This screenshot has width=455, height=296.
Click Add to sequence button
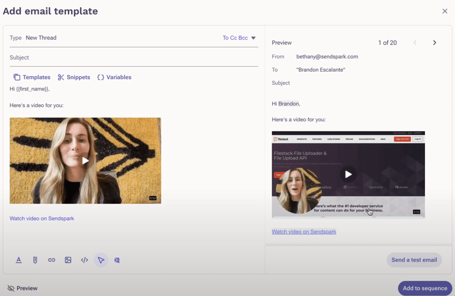[425, 288]
